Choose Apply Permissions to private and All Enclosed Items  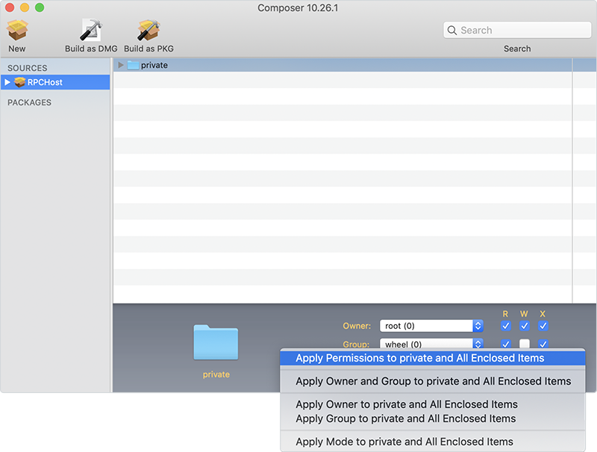(x=419, y=358)
